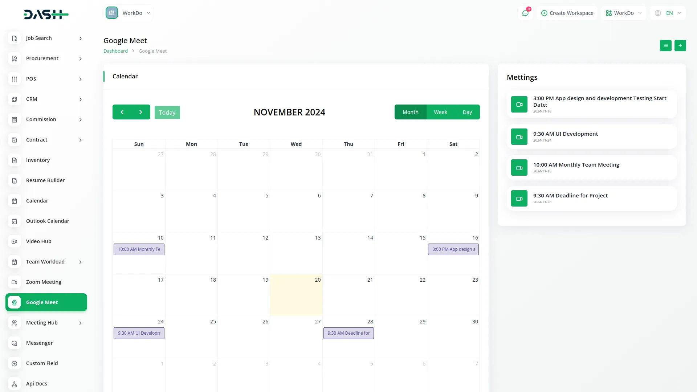Go to previous month with left arrow

(122, 112)
